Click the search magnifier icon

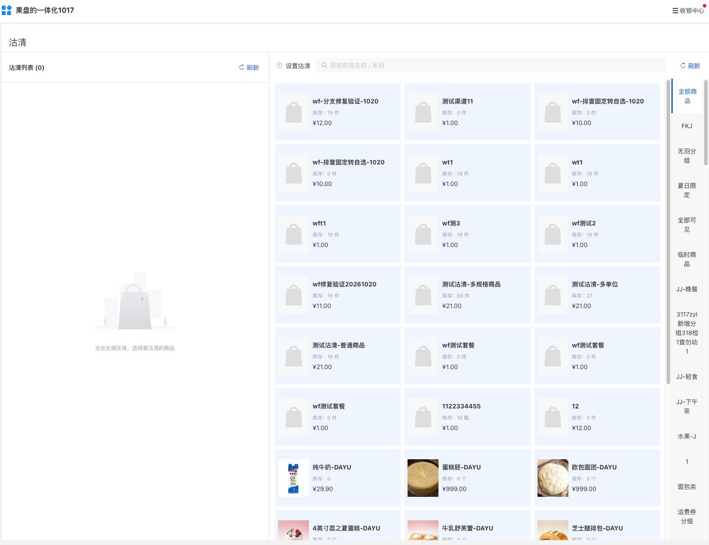324,65
